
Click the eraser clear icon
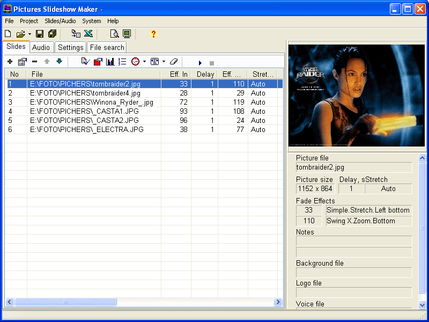174,62
